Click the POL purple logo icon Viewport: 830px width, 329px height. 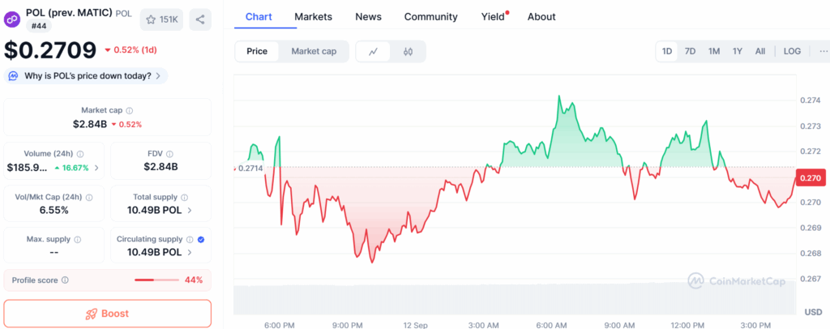click(12, 19)
